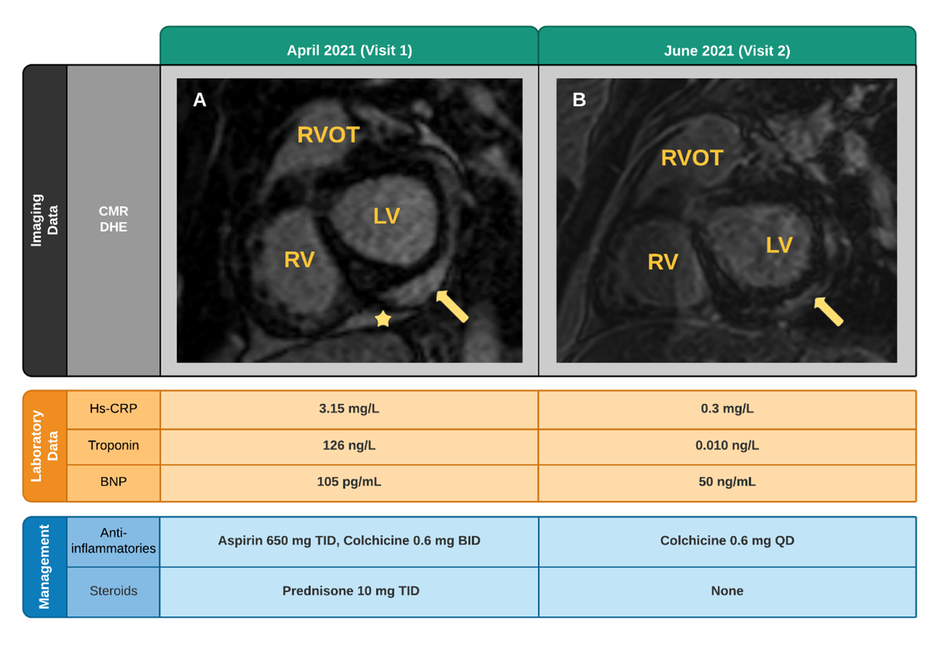Select the 50 ng/mL BNP value
This screenshot has height=646, width=946.
[726, 482]
